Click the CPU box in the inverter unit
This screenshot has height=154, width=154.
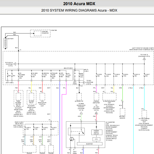click(x=96, y=139)
